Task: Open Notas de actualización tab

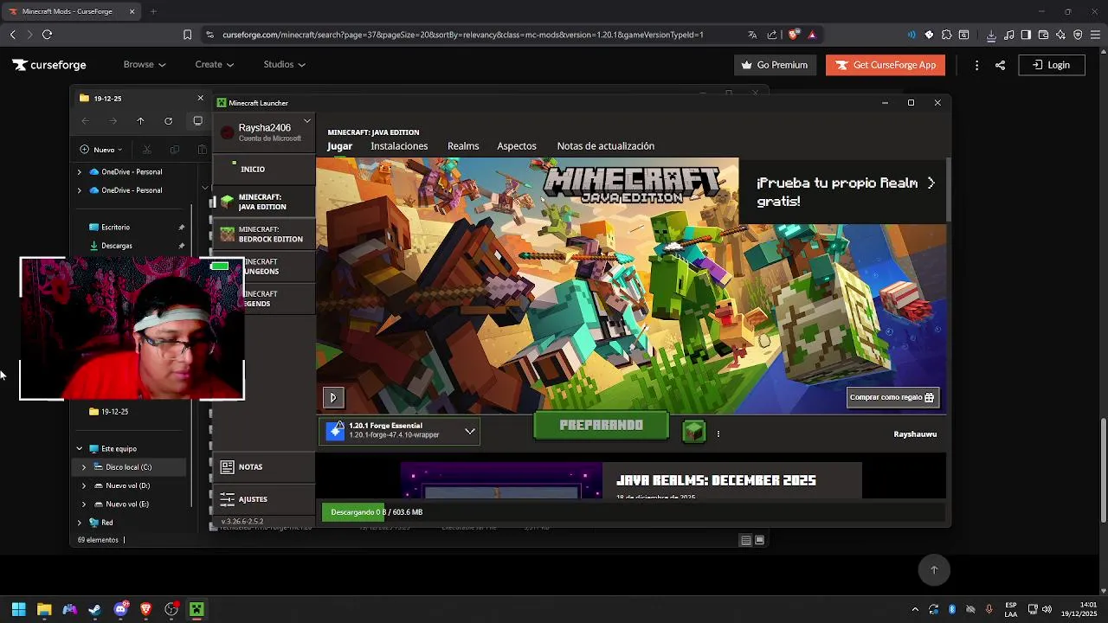Action: click(606, 146)
